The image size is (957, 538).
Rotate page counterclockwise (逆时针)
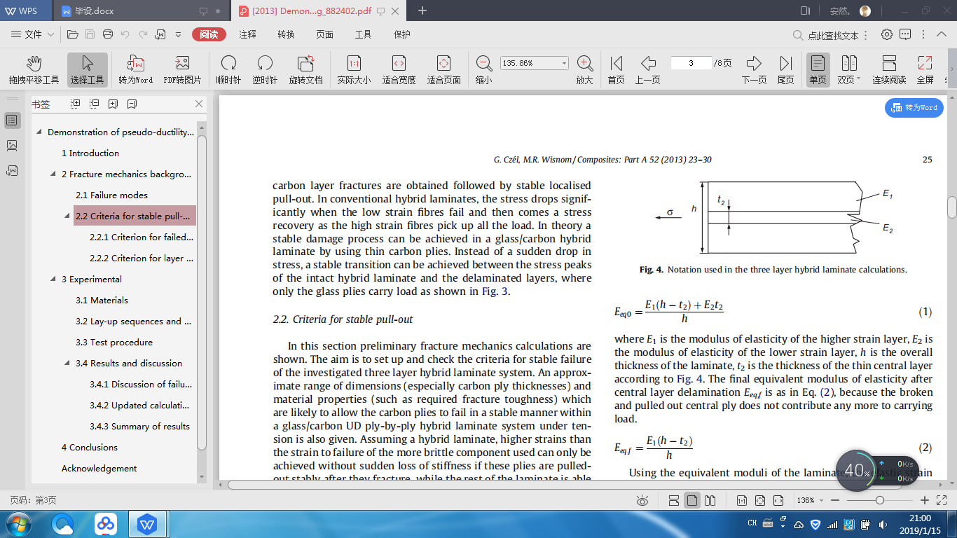pyautogui.click(x=265, y=69)
